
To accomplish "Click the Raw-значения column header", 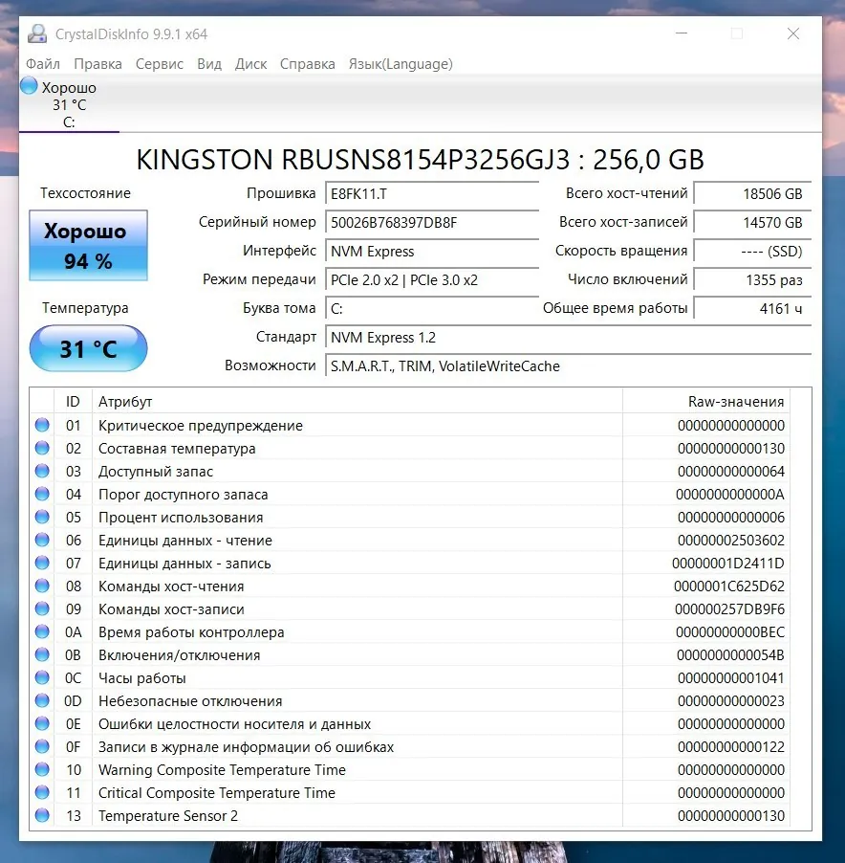I will pyautogui.click(x=705, y=402).
